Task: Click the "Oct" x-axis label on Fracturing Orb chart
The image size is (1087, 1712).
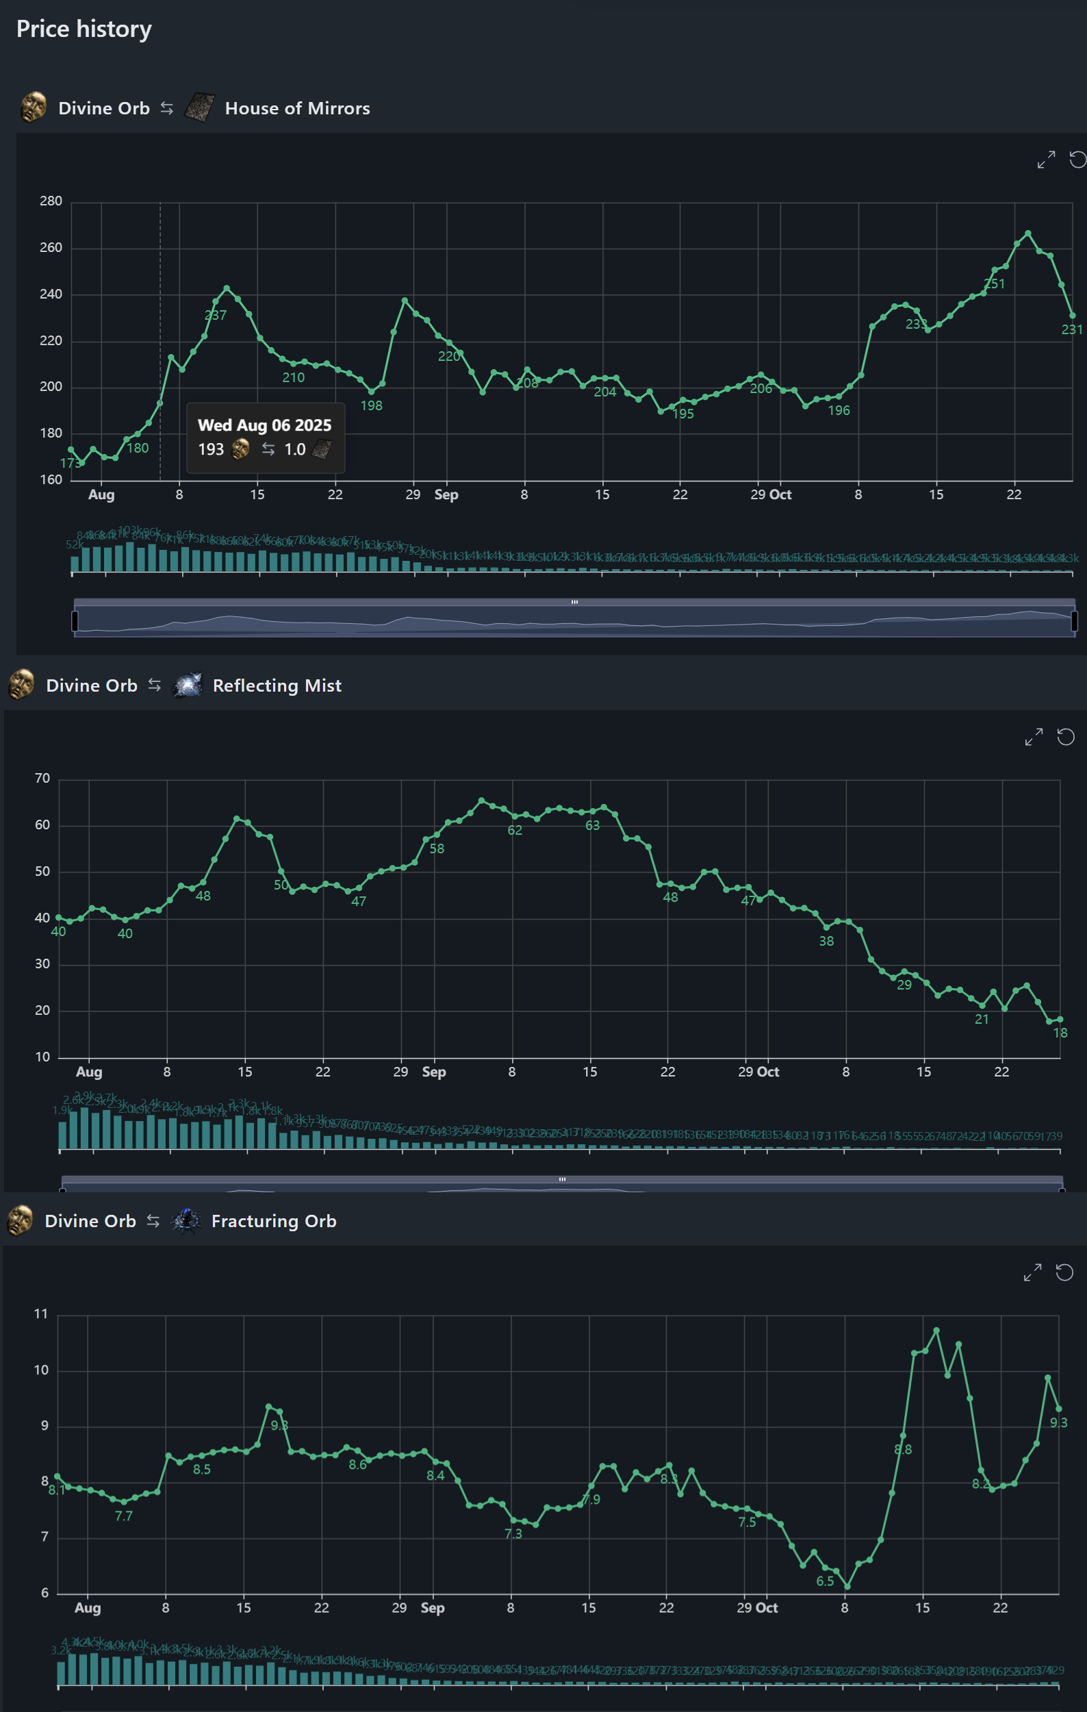Action: (767, 1607)
